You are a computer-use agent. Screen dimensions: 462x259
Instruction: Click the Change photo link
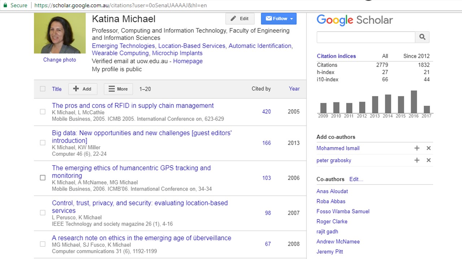(x=60, y=60)
